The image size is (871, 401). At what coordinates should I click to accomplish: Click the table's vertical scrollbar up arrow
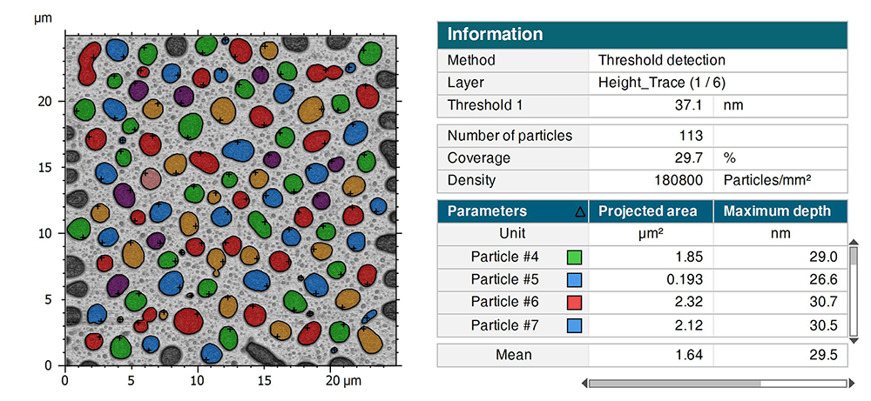click(854, 241)
